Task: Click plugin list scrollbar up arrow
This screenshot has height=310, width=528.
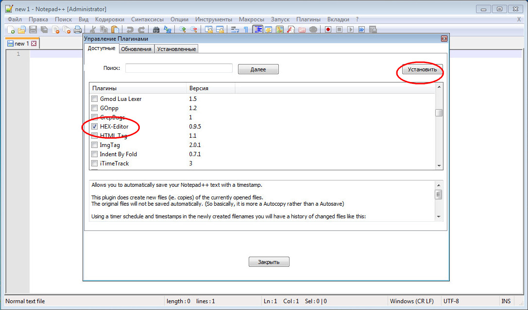Action: 439,87
